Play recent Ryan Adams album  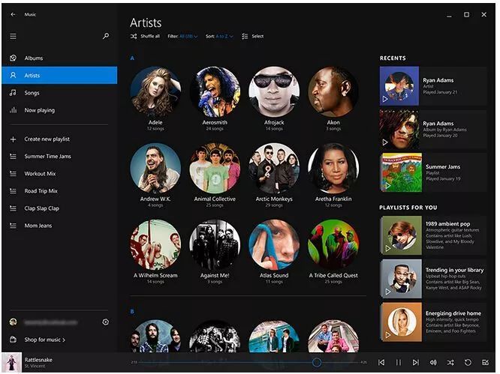pos(385,142)
